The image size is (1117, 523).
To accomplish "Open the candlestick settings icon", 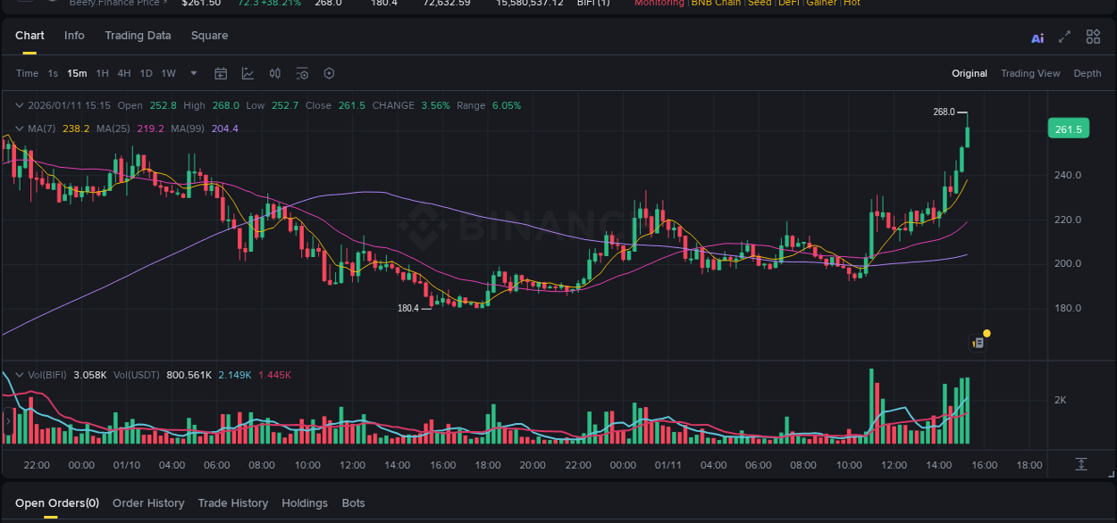I will (274, 73).
